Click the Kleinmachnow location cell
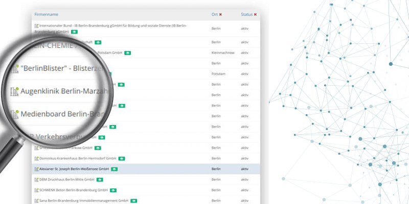The height and width of the screenshot is (204, 409). [223, 53]
